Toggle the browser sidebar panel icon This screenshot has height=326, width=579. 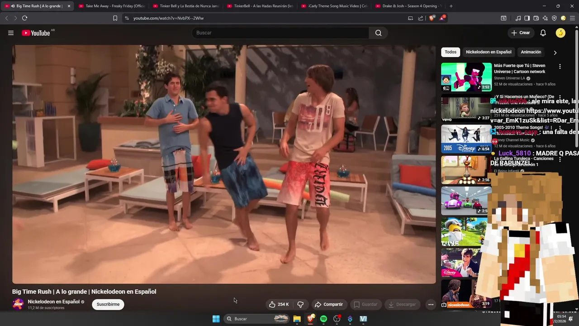point(527,18)
